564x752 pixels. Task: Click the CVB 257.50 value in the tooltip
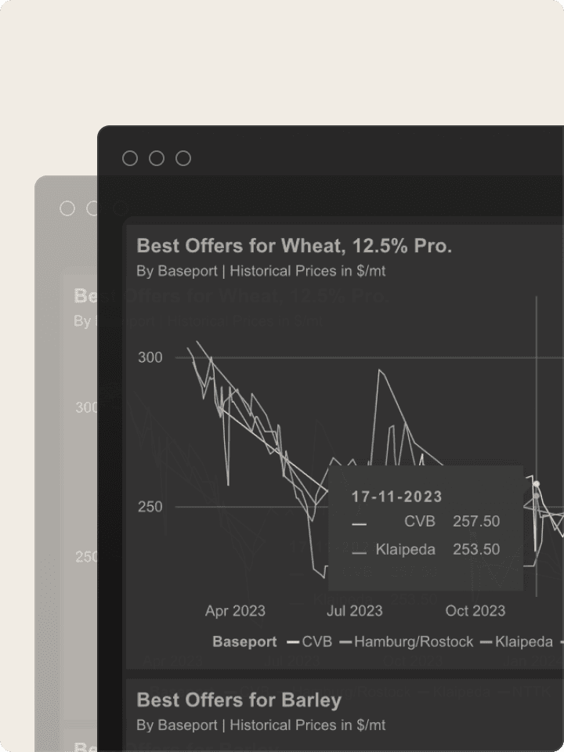[x=476, y=522]
